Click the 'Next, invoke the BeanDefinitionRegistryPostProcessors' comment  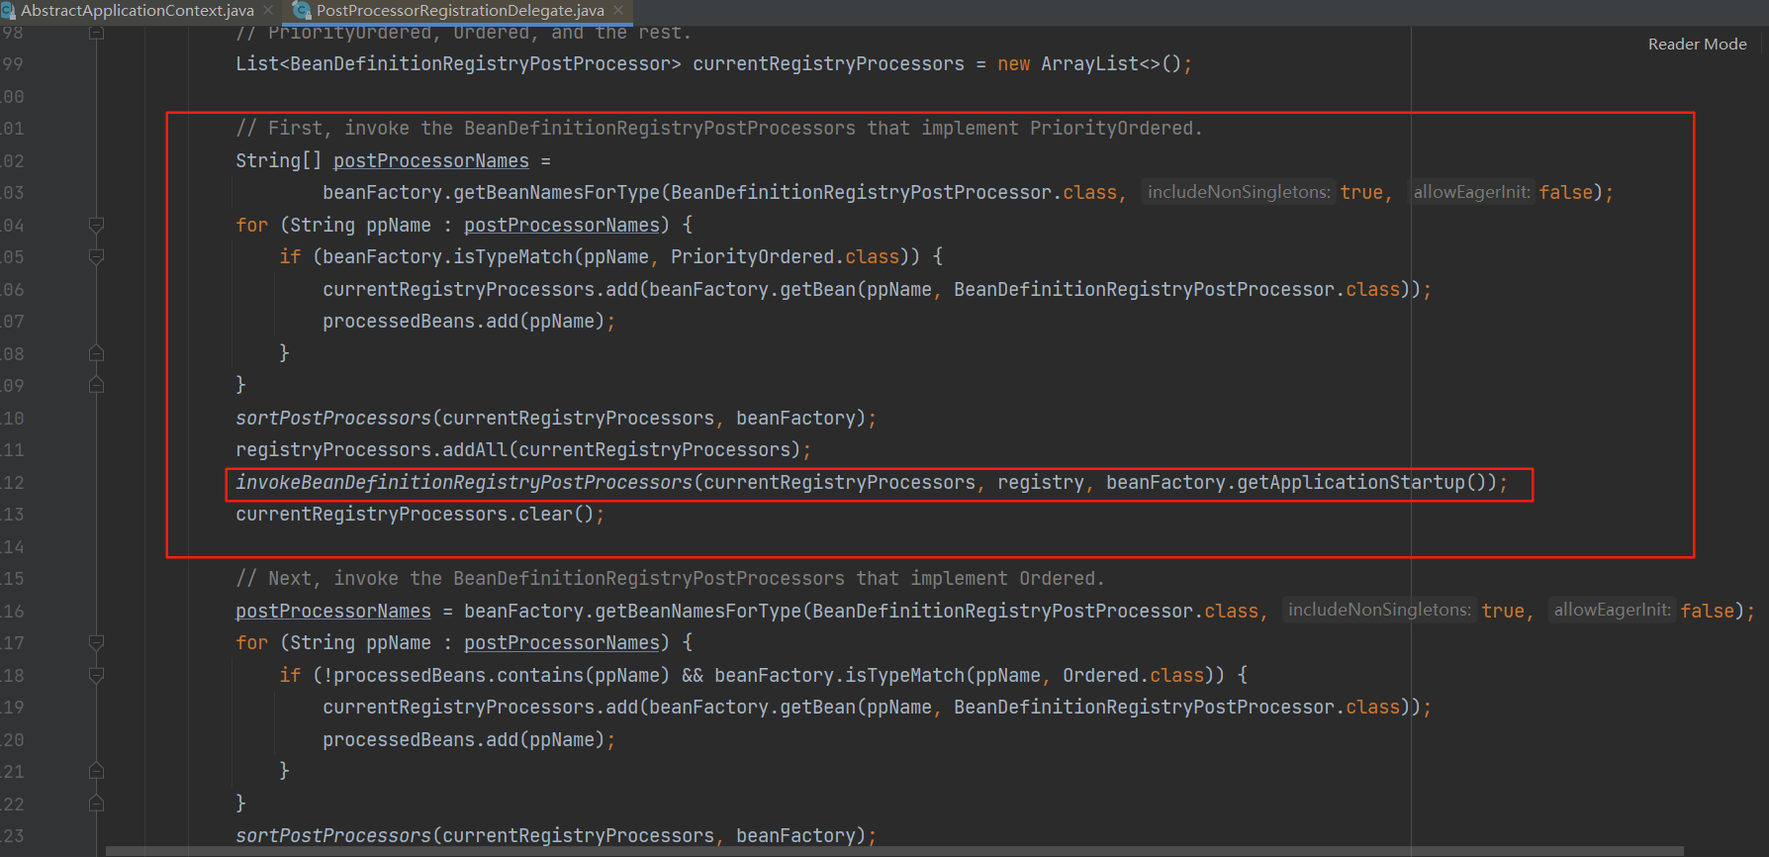pos(670,579)
